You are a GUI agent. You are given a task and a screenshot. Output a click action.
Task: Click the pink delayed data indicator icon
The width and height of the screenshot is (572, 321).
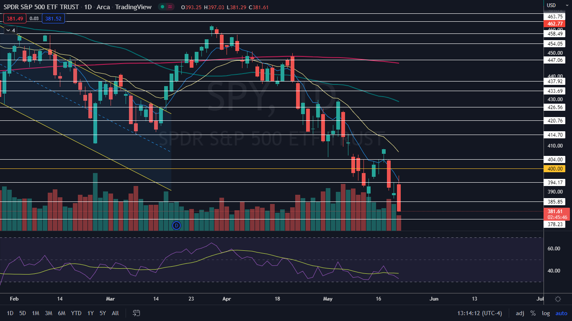[170, 7]
